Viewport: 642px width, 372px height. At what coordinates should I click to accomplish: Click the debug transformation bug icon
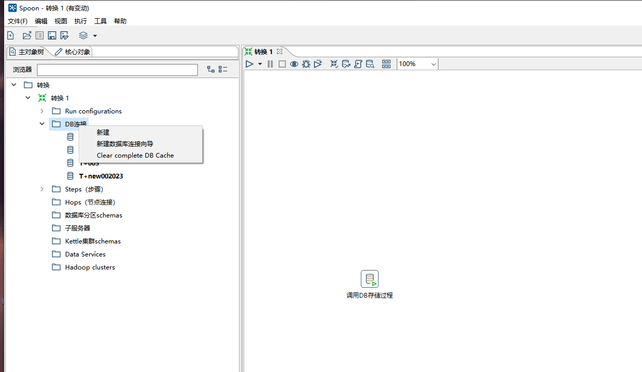[x=306, y=64]
